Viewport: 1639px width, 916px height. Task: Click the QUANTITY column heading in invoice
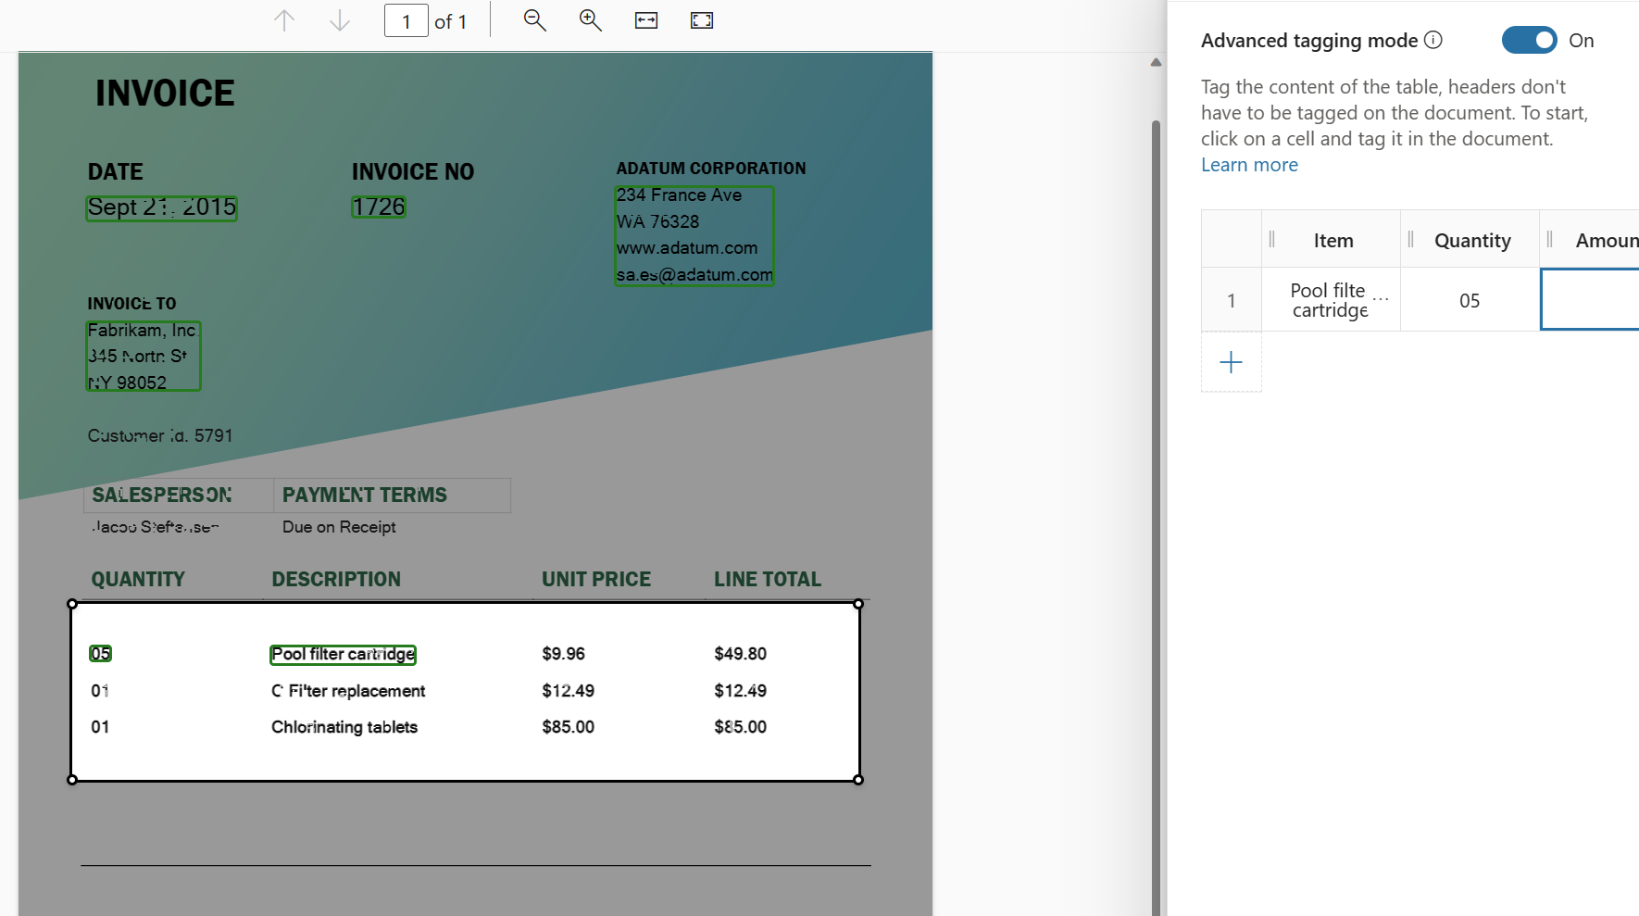pos(138,580)
